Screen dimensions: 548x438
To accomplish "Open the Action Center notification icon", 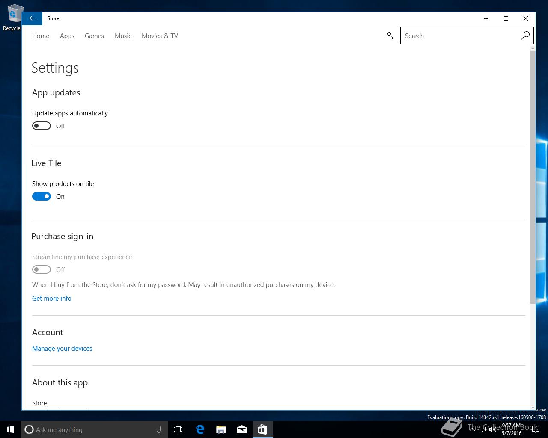I will click(x=536, y=430).
